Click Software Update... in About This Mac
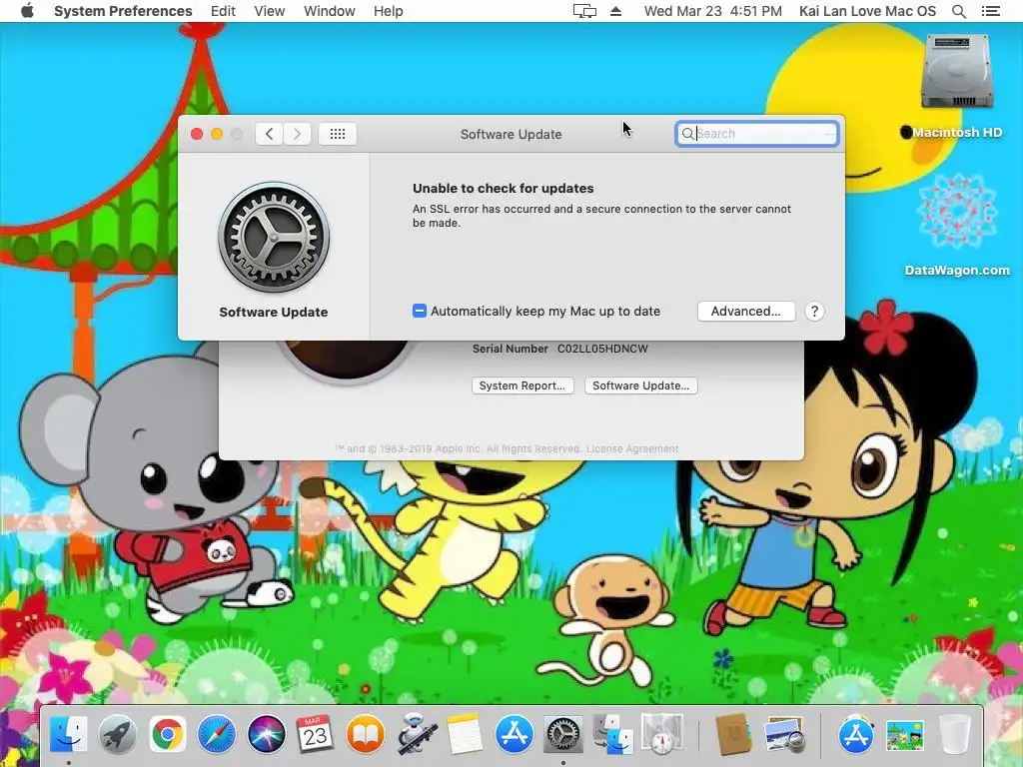This screenshot has height=767, width=1023. [x=640, y=385]
